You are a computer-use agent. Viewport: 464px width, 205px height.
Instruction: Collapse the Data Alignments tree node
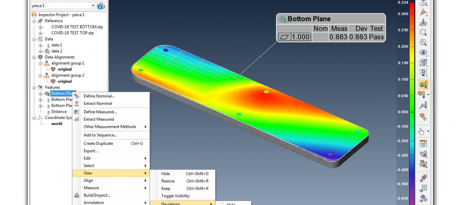coord(34,57)
